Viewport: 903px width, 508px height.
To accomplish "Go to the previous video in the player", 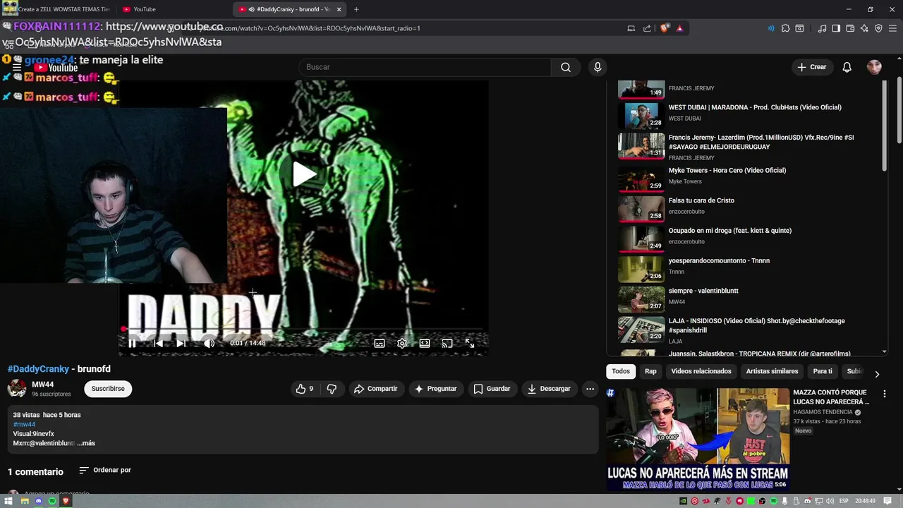I will 158,343.
